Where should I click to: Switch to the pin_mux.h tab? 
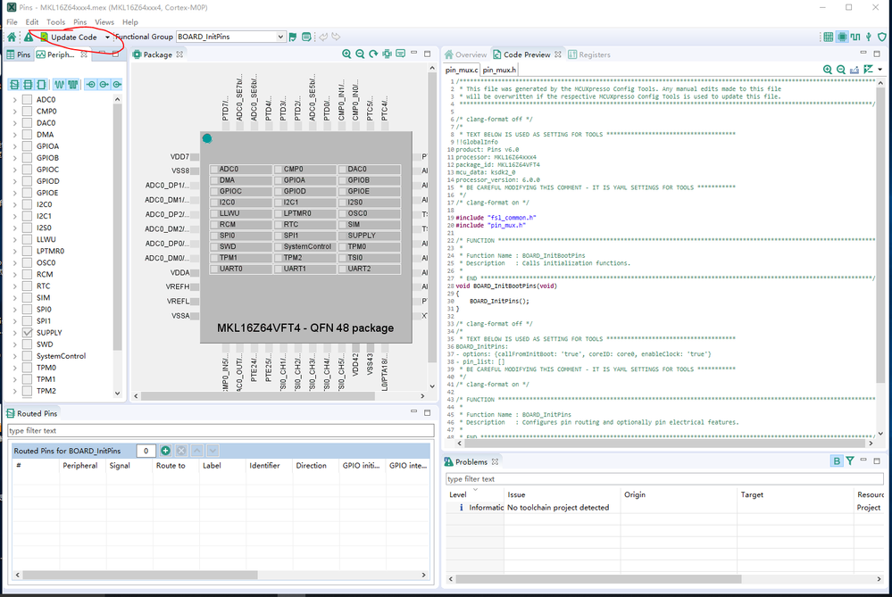(501, 70)
